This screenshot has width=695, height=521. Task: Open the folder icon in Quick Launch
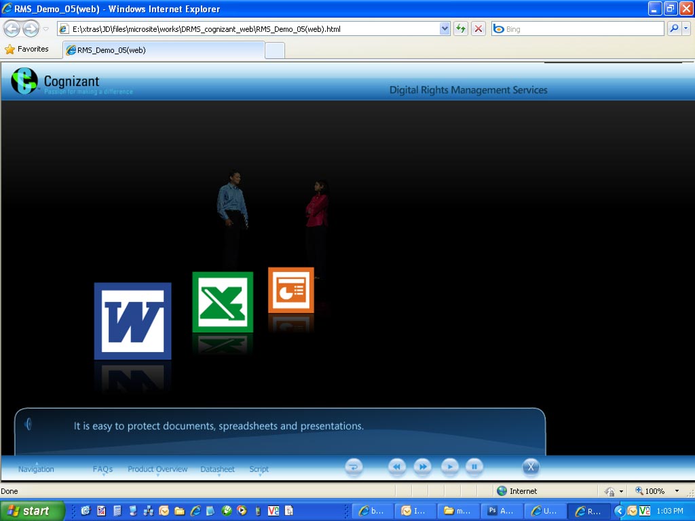(179, 511)
